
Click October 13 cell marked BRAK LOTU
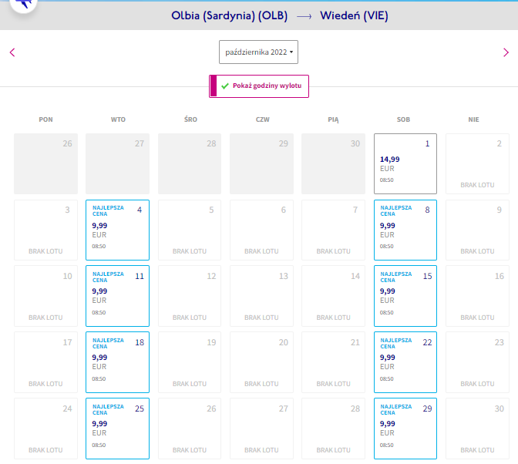[x=261, y=296]
